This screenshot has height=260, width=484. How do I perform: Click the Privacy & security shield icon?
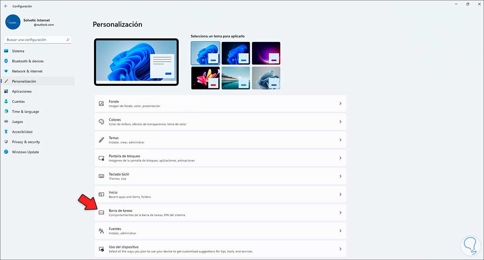point(6,142)
